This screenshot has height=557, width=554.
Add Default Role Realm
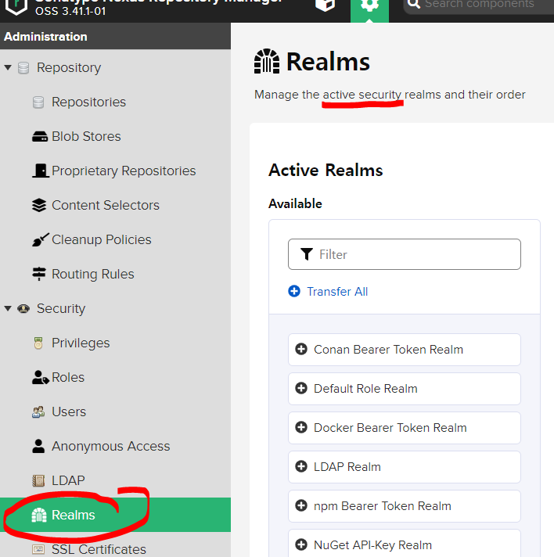tap(405, 389)
